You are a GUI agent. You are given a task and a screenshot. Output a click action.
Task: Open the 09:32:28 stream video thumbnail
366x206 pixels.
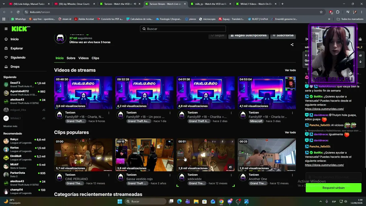(x=144, y=93)
